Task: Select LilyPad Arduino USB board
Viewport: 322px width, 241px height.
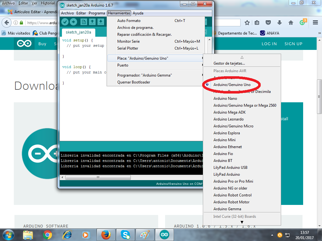Action: pos(242,168)
